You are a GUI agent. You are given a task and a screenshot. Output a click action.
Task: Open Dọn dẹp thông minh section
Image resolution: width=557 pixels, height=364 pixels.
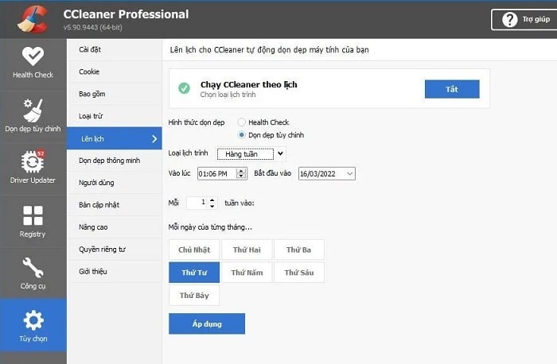115,161
